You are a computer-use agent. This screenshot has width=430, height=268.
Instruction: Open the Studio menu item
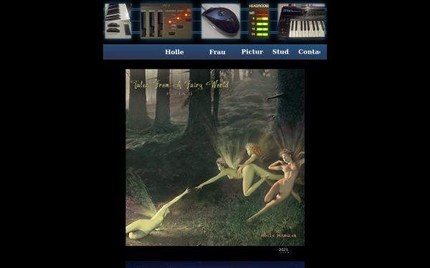[280, 52]
